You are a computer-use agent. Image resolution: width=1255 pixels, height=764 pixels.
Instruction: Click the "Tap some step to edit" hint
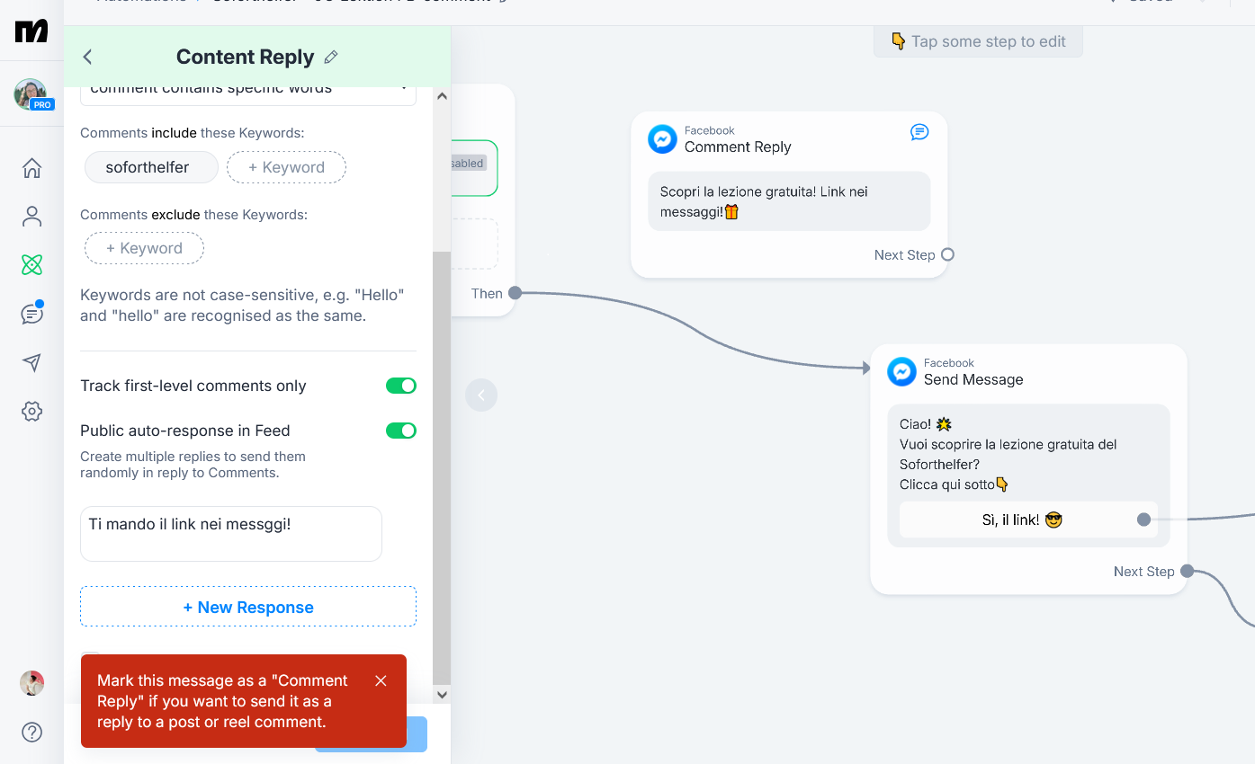978,41
